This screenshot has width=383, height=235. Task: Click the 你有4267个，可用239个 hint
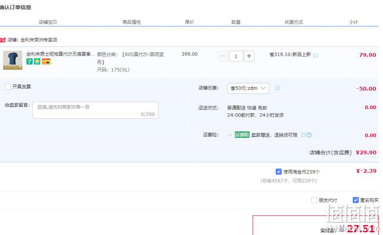tap(289, 181)
